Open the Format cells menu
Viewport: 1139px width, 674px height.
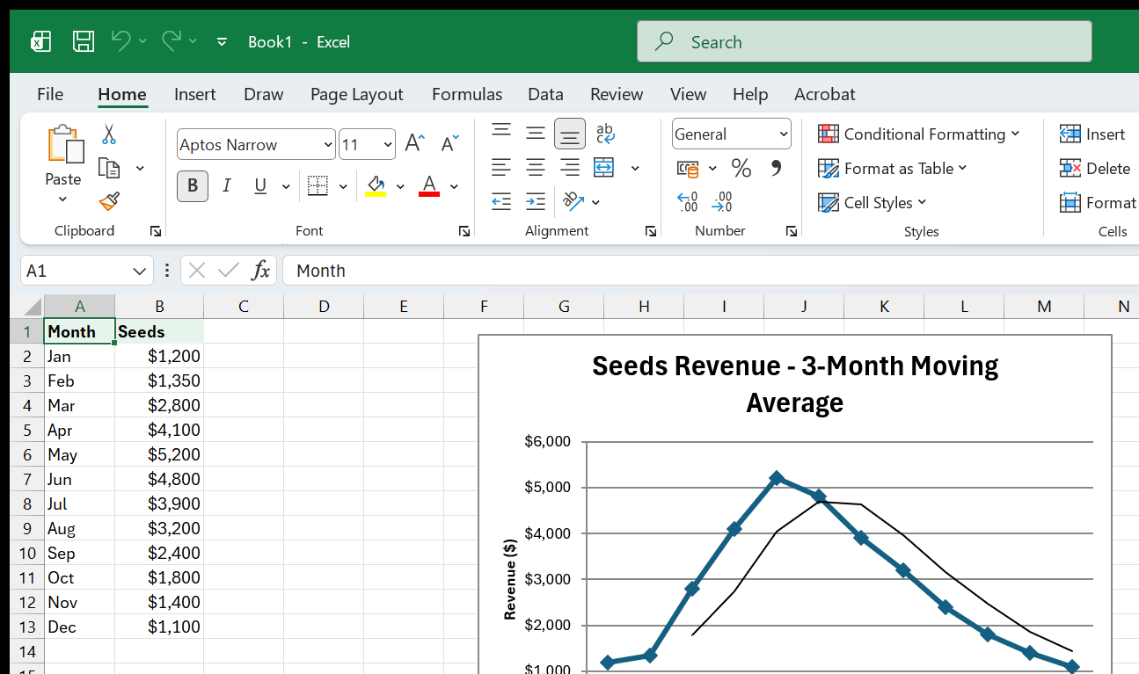1098,202
